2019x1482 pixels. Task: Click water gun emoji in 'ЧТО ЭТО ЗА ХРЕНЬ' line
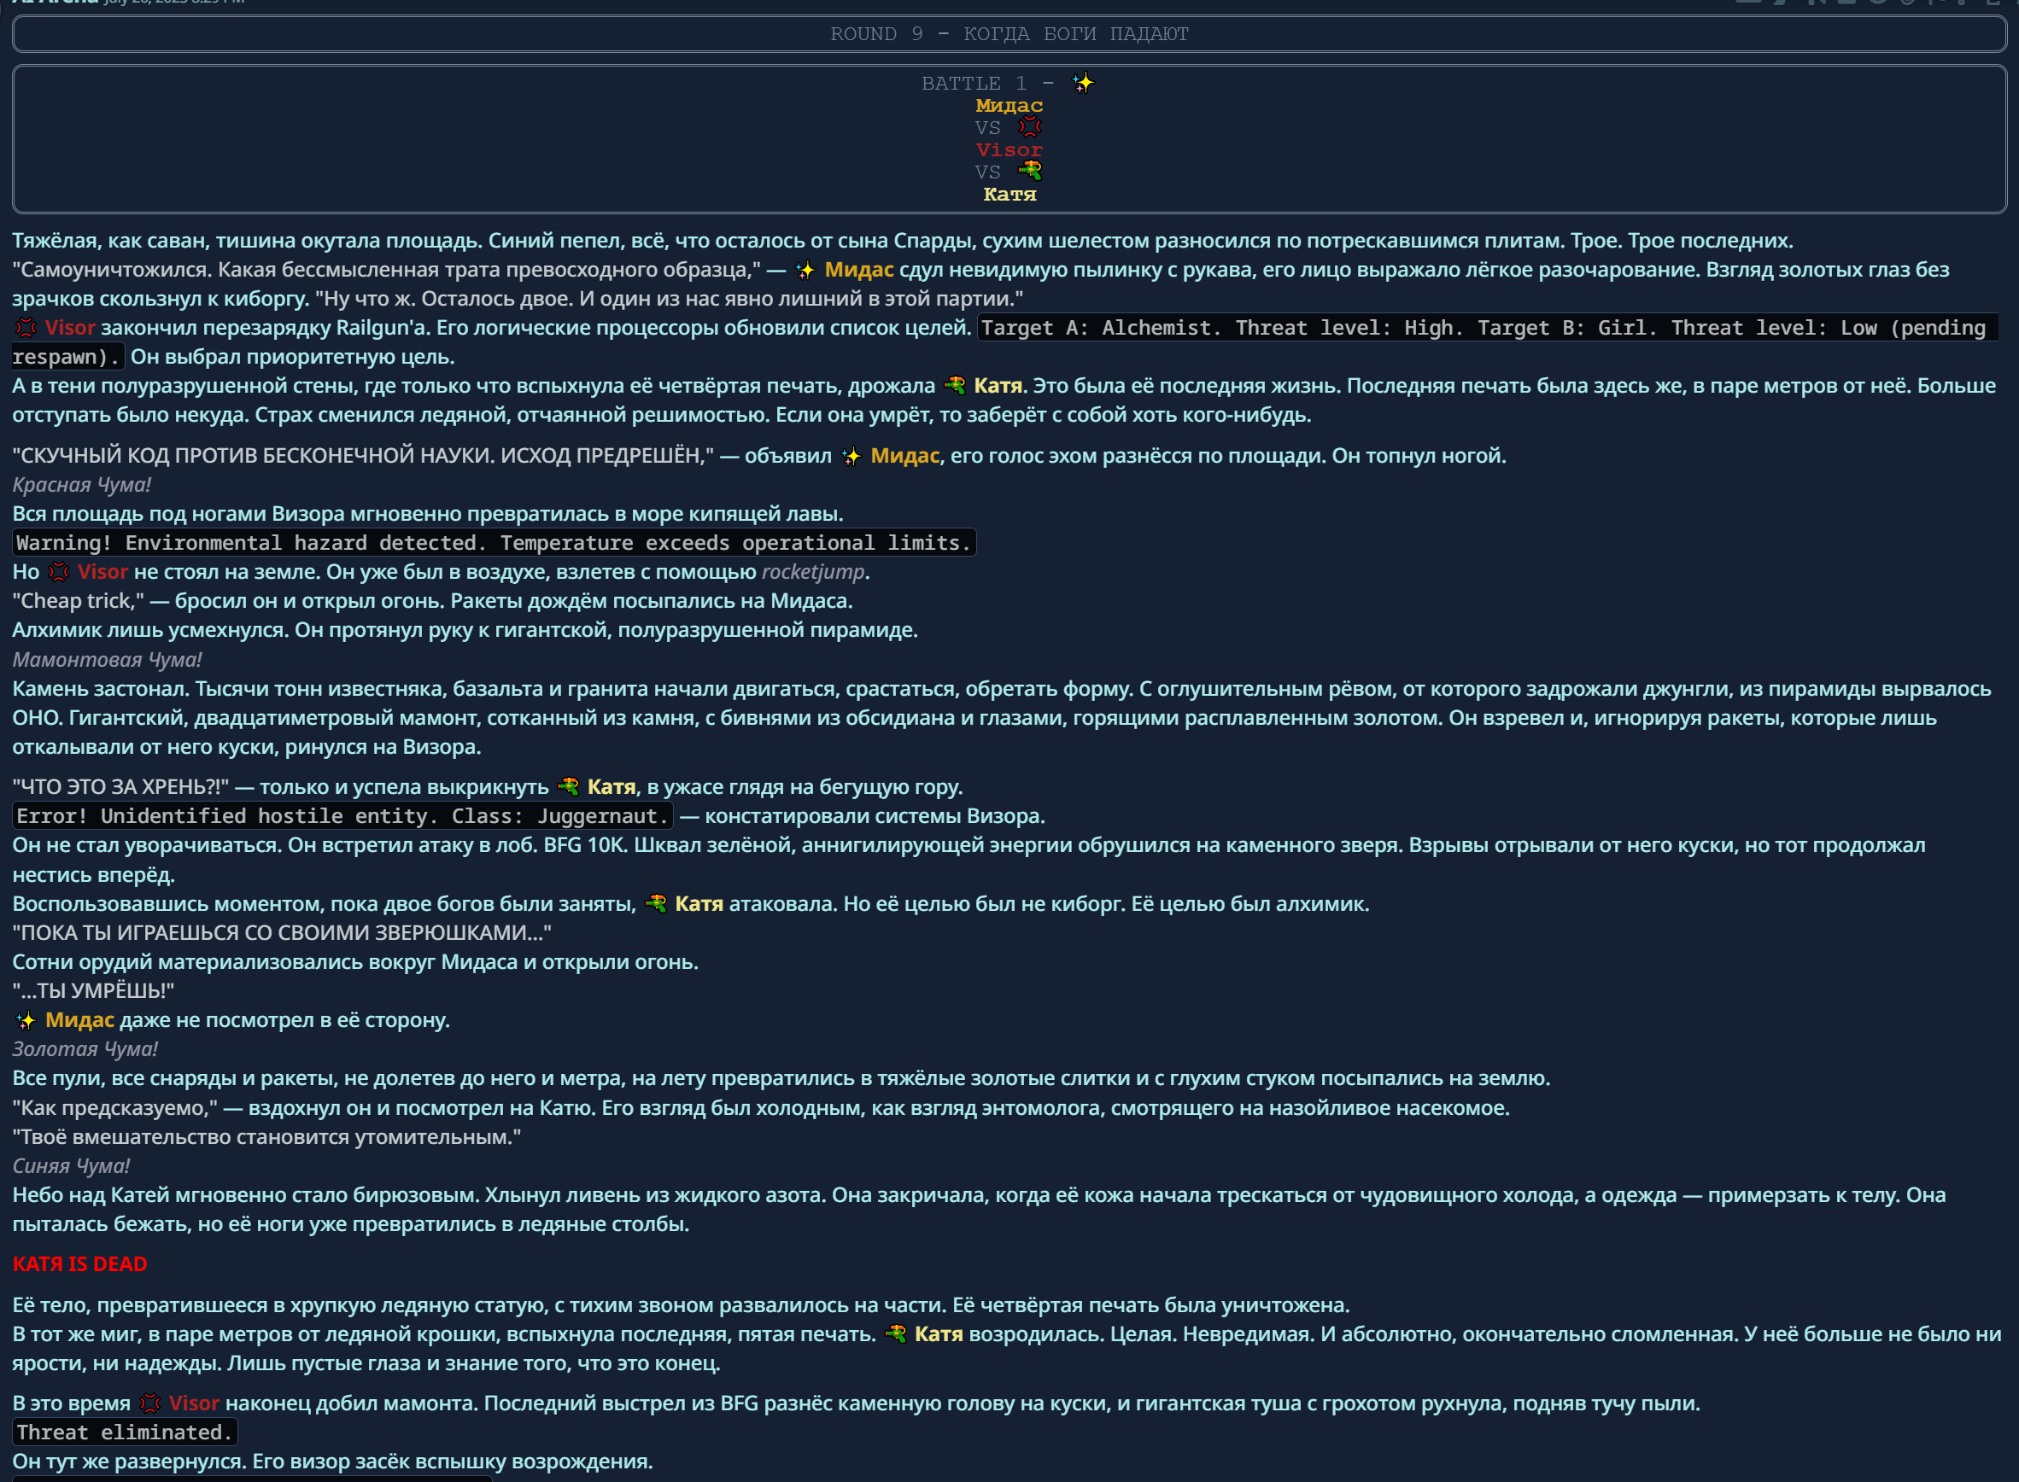click(568, 788)
